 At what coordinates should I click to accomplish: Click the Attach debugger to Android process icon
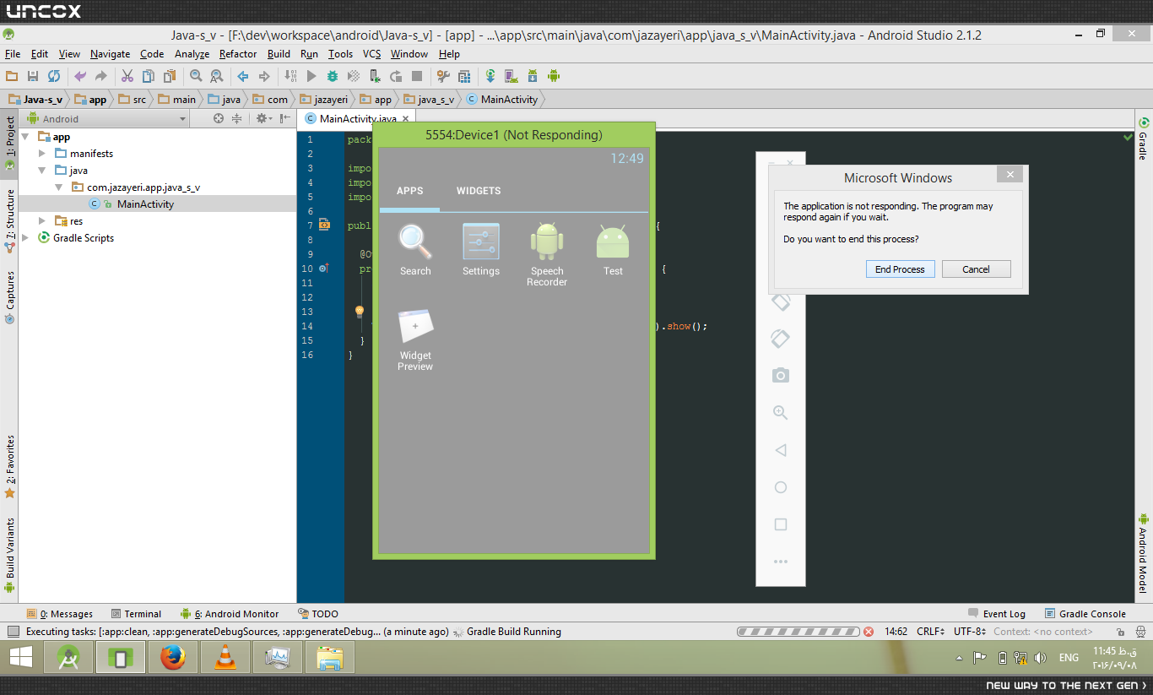tap(375, 76)
